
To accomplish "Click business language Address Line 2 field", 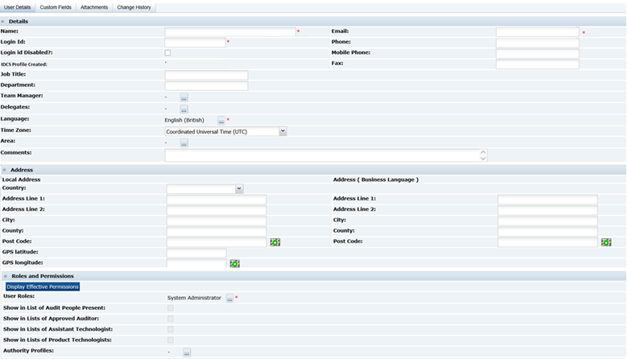I will coord(547,210).
